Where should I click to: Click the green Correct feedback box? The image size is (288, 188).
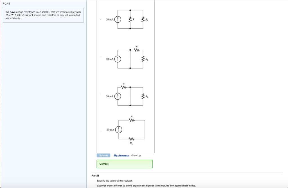point(125,164)
